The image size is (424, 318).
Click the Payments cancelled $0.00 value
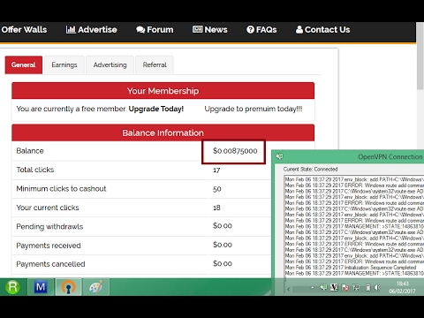coord(223,263)
